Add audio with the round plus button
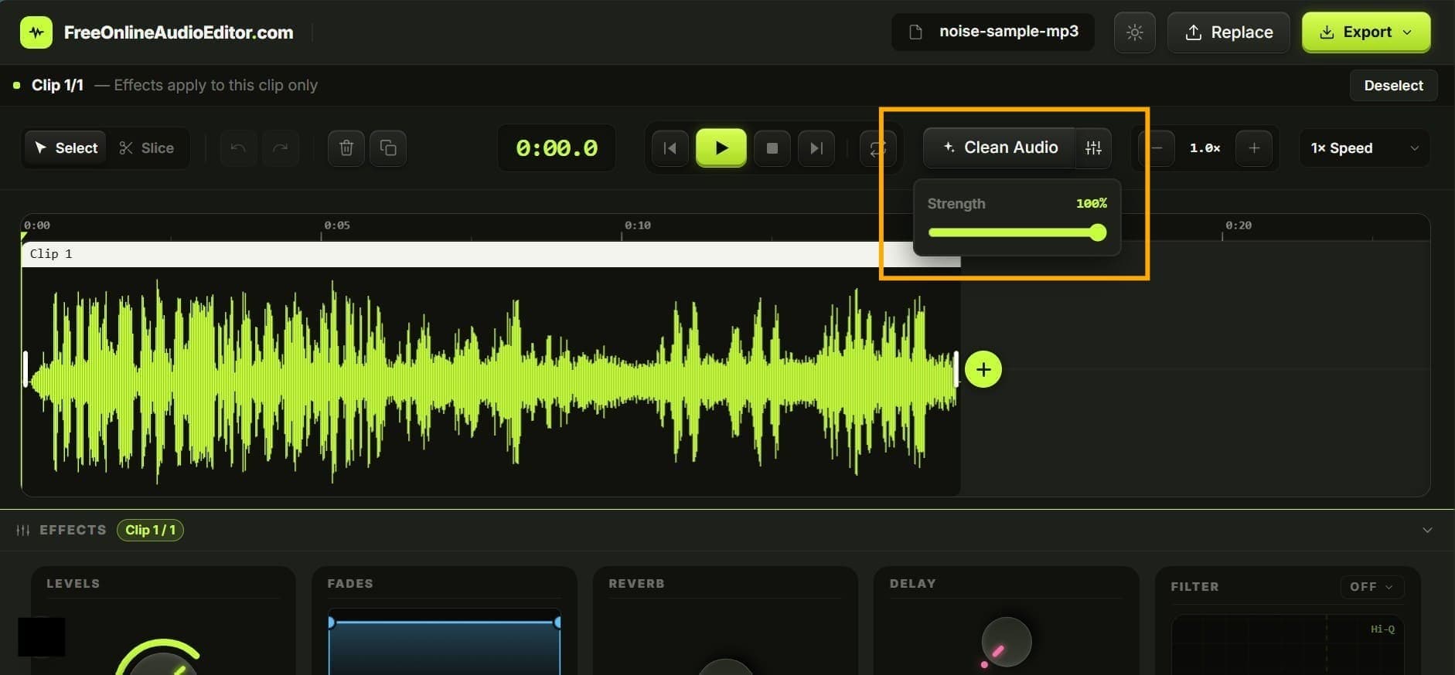Image resolution: width=1455 pixels, height=675 pixels. pos(983,369)
